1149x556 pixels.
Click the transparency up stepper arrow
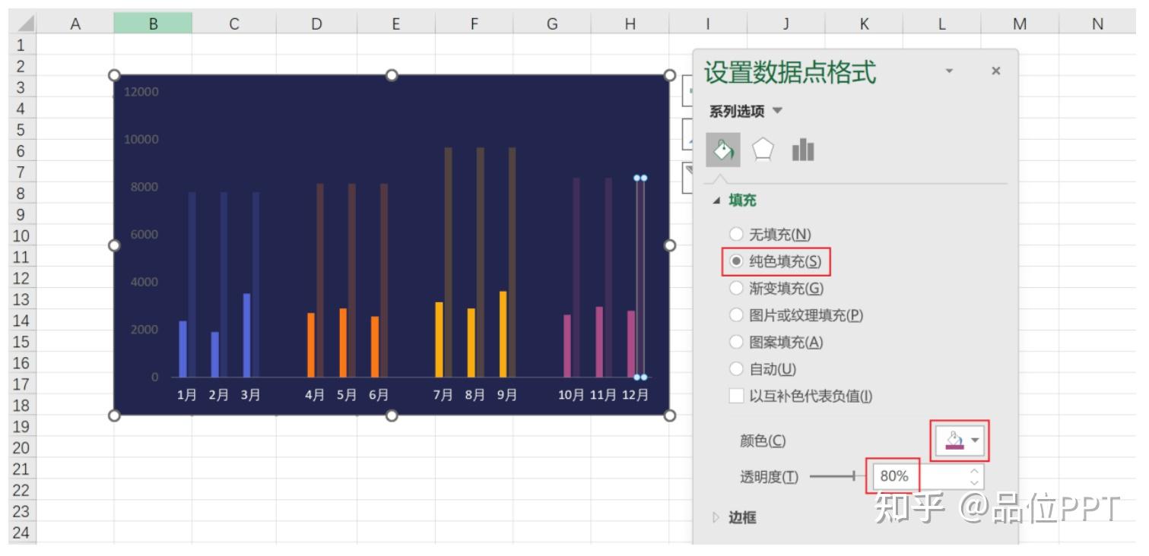[974, 471]
